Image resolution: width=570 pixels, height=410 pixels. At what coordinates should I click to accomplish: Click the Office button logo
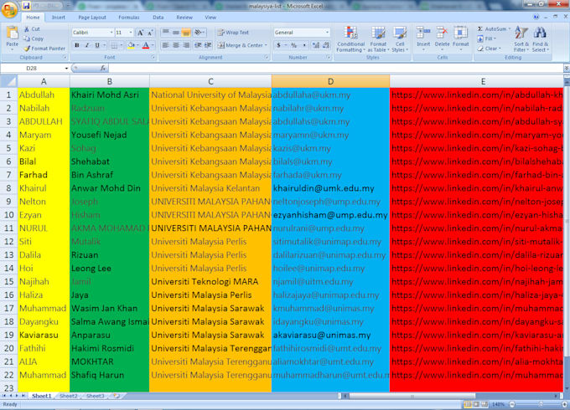(x=9, y=9)
